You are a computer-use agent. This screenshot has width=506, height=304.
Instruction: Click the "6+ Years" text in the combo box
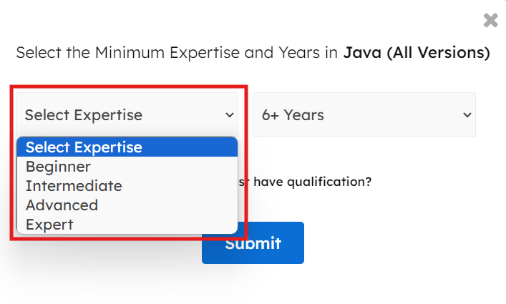293,114
